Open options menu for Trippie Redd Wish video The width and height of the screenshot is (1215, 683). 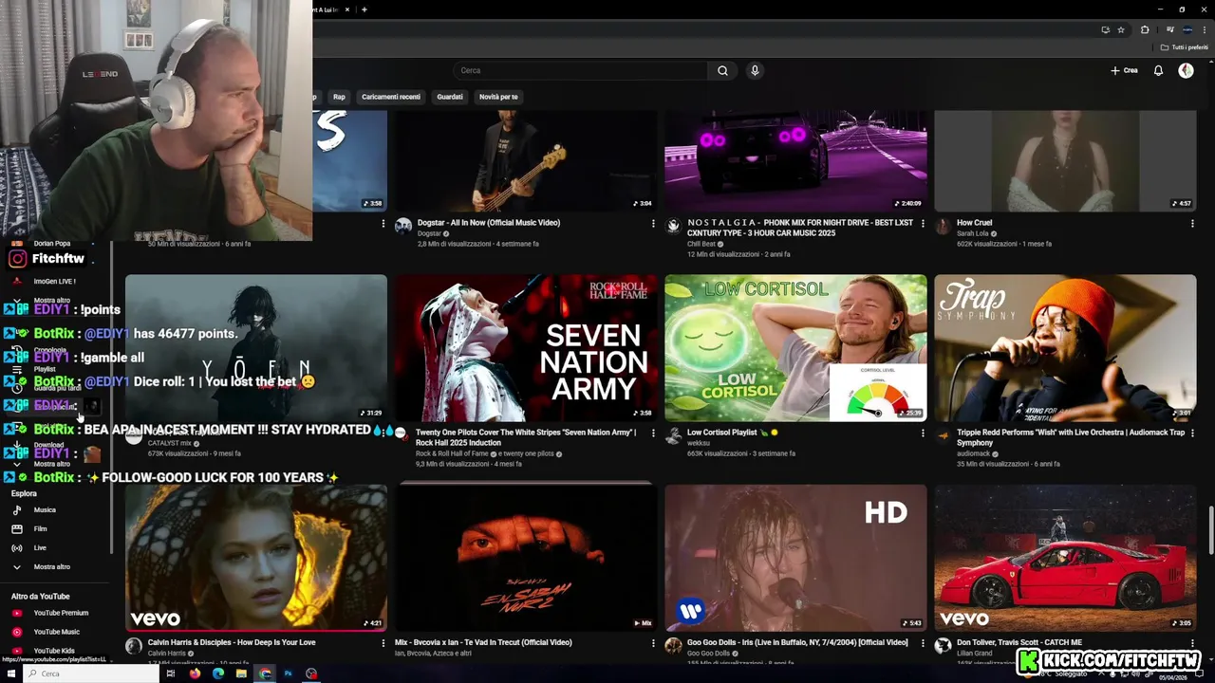1192,434
